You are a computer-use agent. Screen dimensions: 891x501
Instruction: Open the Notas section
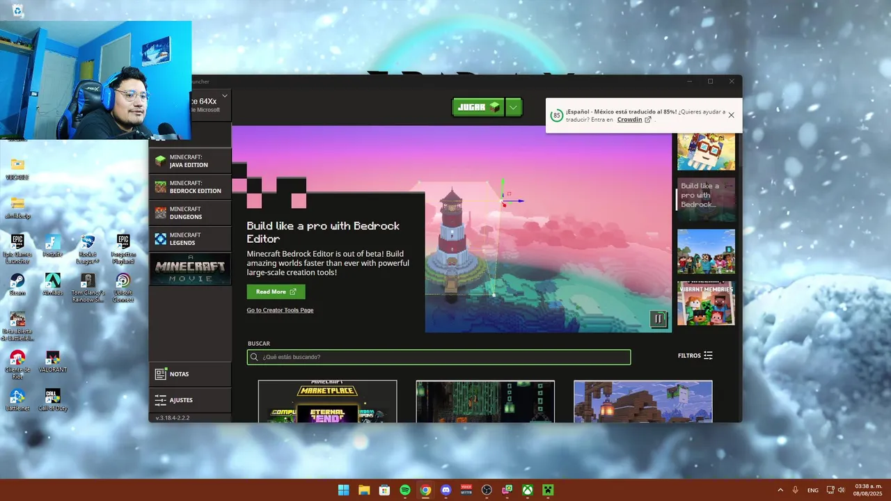[190, 374]
